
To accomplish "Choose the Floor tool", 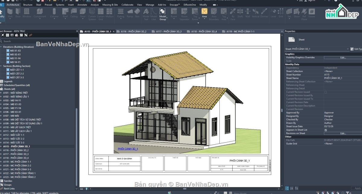I will (x=83, y=13).
